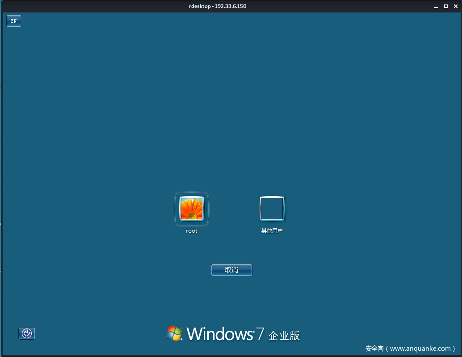The height and width of the screenshot is (357, 462).
Task: Click the 企业版 edition text
Action: pos(284,336)
